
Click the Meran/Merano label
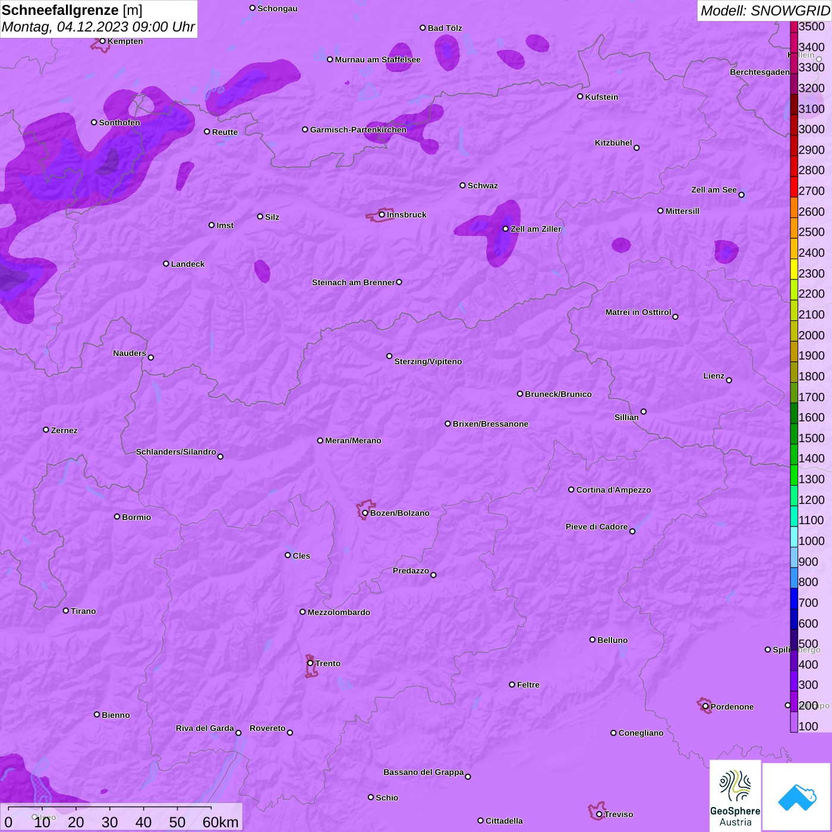[x=353, y=440]
